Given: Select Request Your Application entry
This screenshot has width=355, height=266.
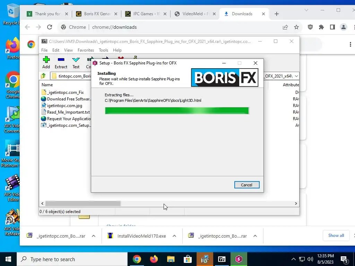Looking at the screenshot, I should (66, 118).
